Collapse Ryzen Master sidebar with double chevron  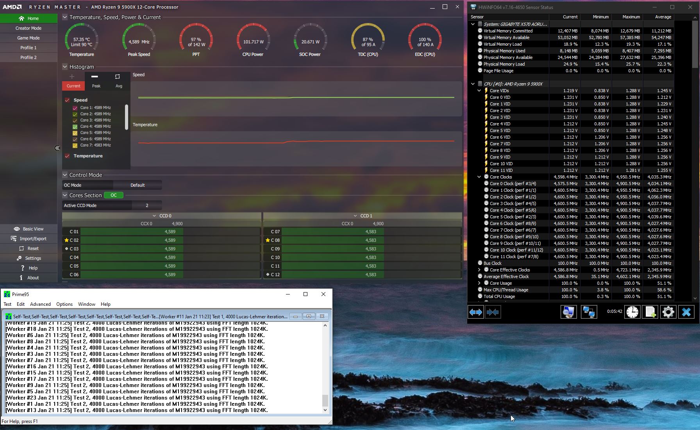pyautogui.click(x=57, y=148)
